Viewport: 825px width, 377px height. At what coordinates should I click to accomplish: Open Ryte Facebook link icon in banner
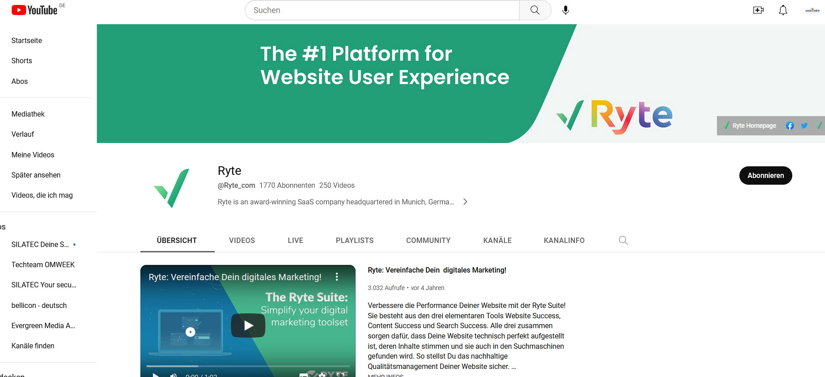coord(790,126)
